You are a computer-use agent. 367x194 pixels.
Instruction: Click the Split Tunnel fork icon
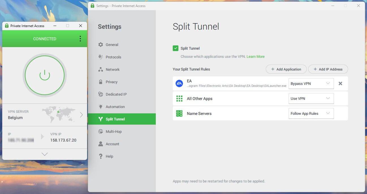pos(100,119)
